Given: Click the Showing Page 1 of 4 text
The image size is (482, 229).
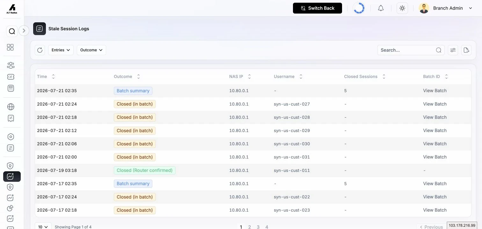Looking at the screenshot, I should click(x=73, y=227).
